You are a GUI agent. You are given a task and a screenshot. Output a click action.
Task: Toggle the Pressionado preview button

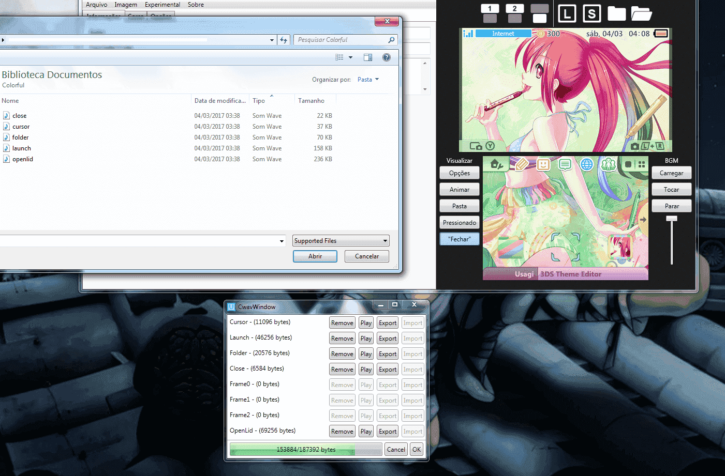pos(460,223)
